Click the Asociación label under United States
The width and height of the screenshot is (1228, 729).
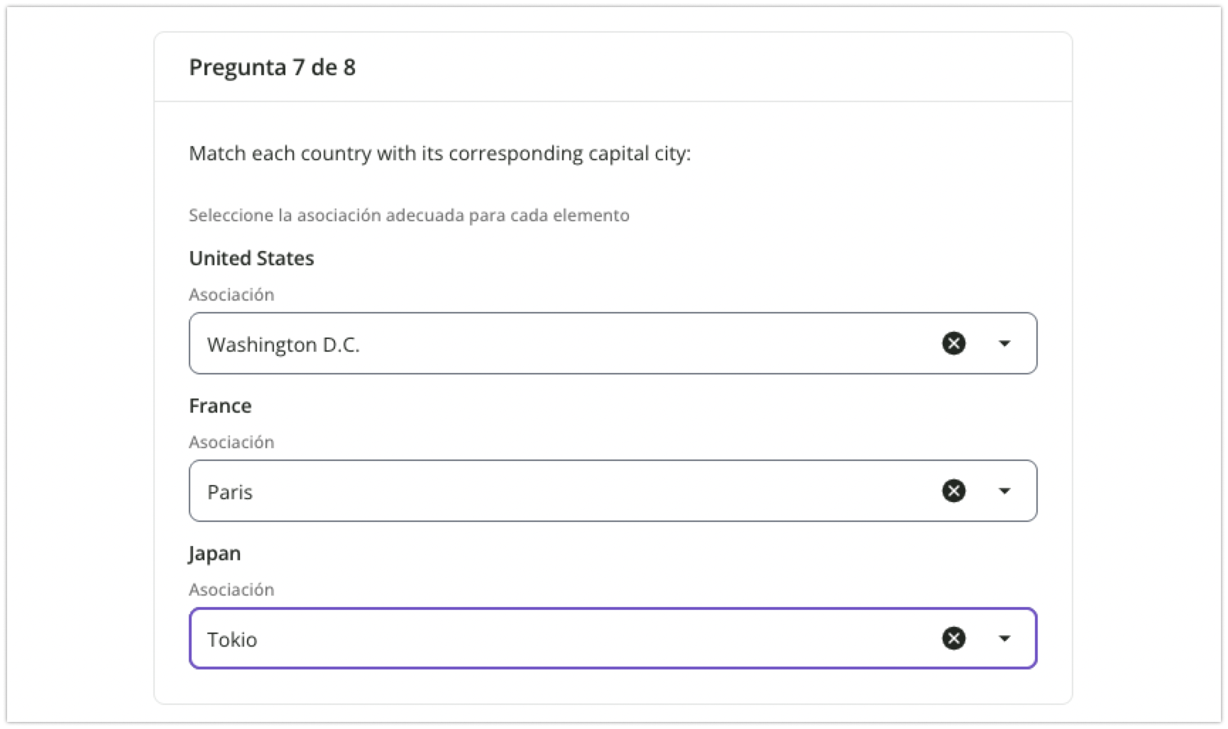coord(231,294)
